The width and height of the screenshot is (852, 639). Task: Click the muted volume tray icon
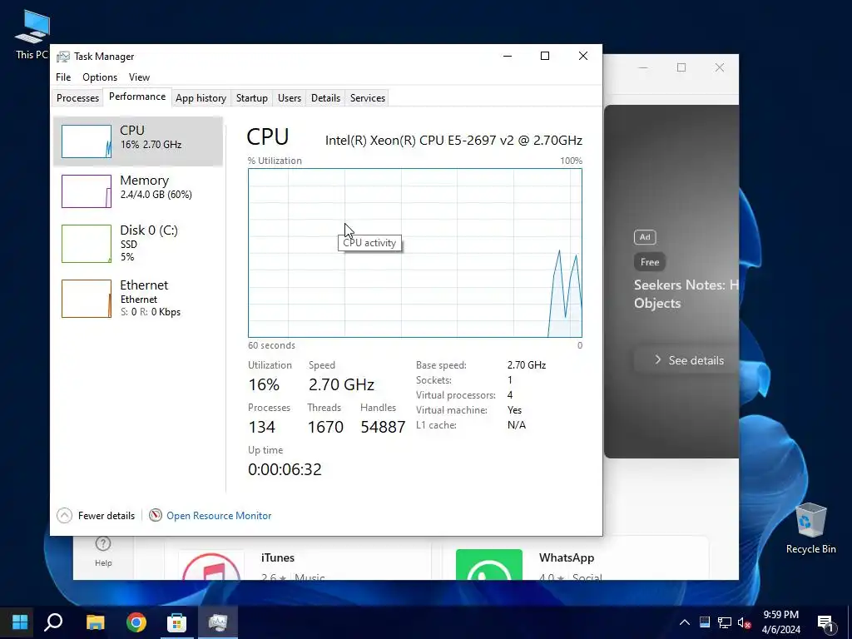tap(744, 622)
